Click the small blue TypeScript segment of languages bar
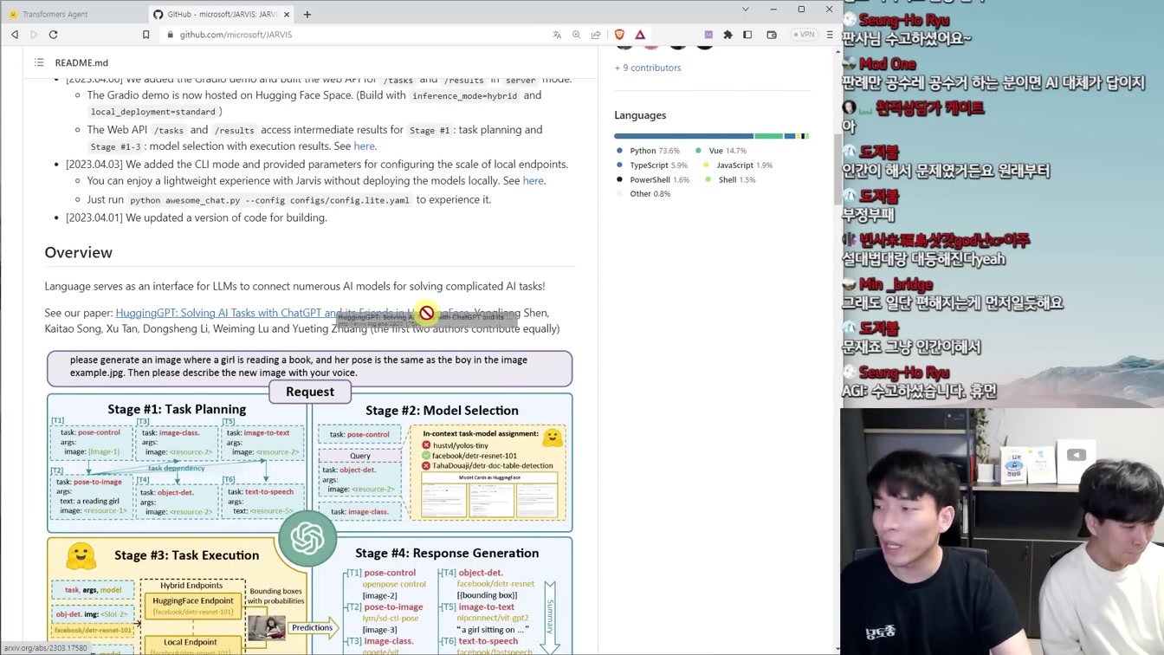Screen dimensions: 1164x655 (x=790, y=136)
